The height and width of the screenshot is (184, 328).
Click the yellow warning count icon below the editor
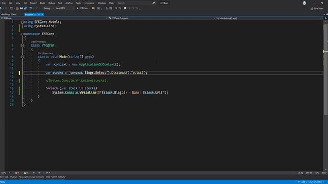tap(25, 173)
